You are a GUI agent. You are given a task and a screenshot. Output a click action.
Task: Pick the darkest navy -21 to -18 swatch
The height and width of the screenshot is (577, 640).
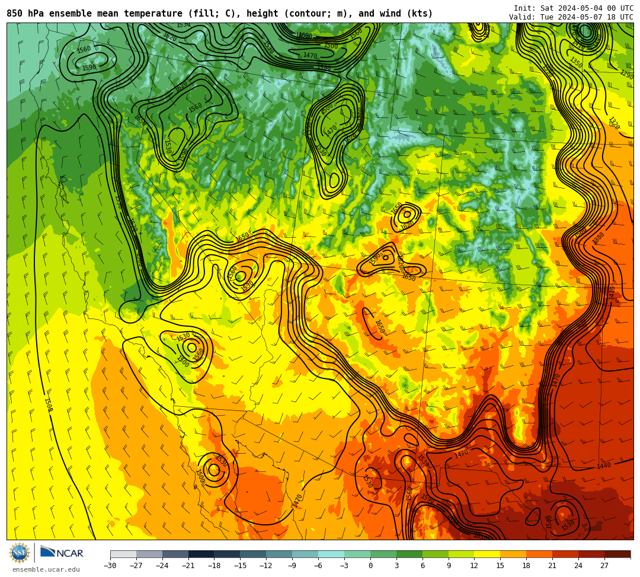click(201, 554)
